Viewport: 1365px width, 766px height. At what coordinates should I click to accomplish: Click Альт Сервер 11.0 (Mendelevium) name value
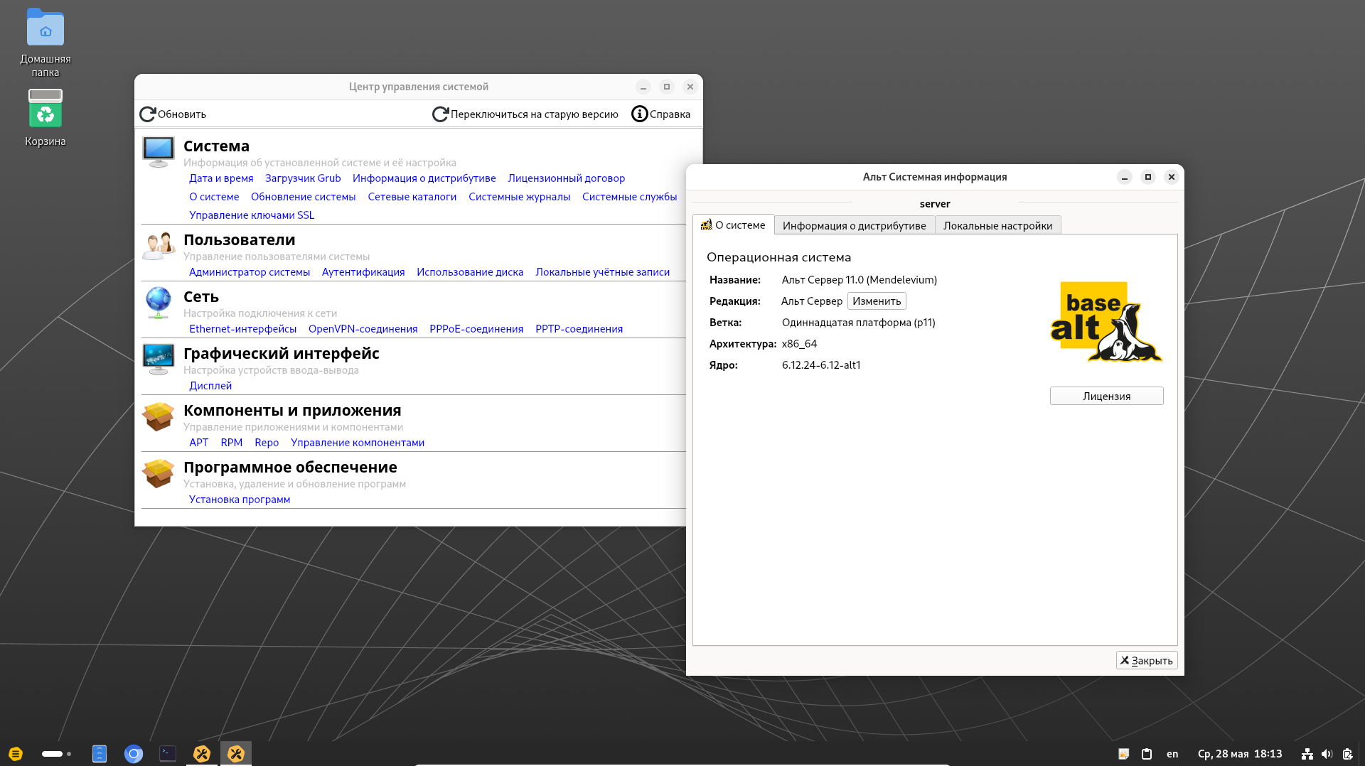point(860,280)
